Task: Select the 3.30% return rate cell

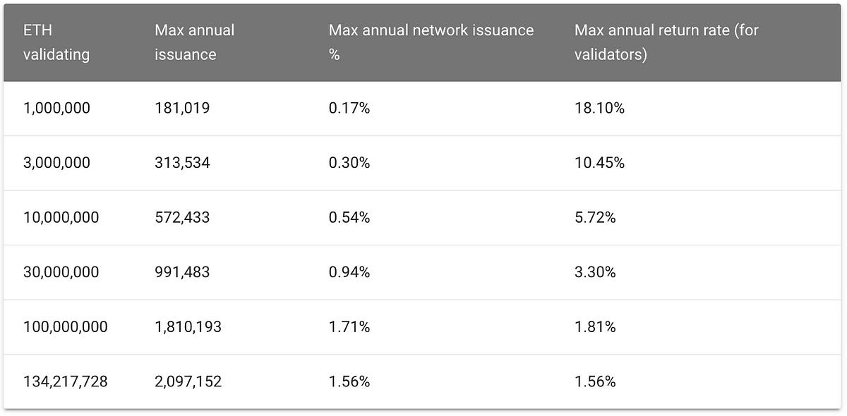Action: point(595,272)
